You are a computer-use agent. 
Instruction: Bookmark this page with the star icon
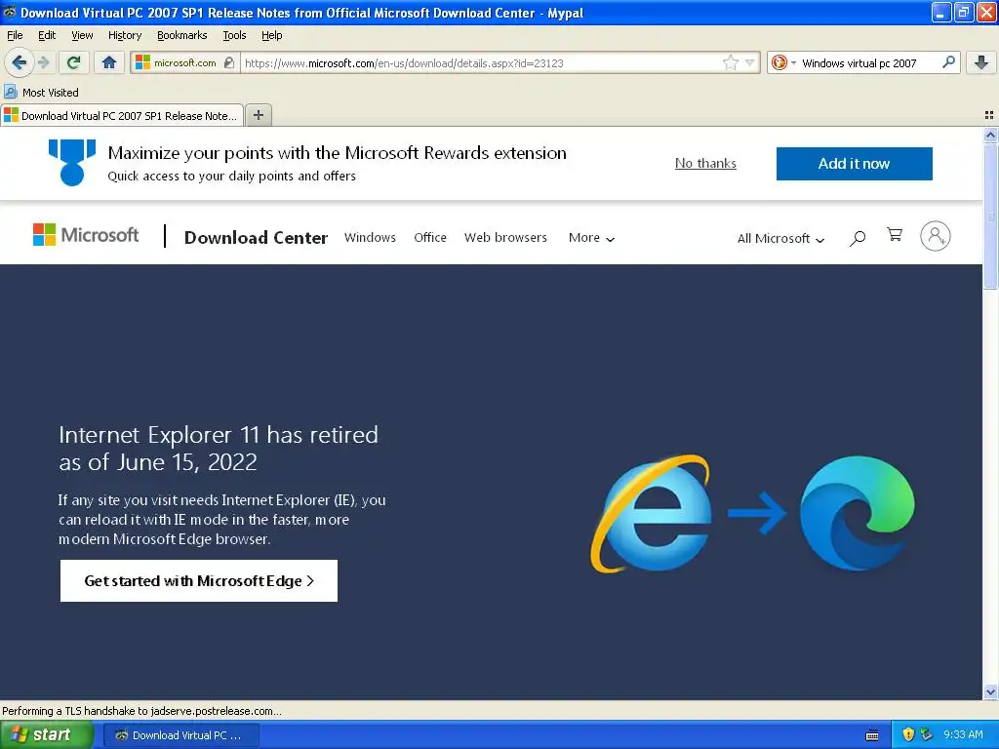point(730,62)
